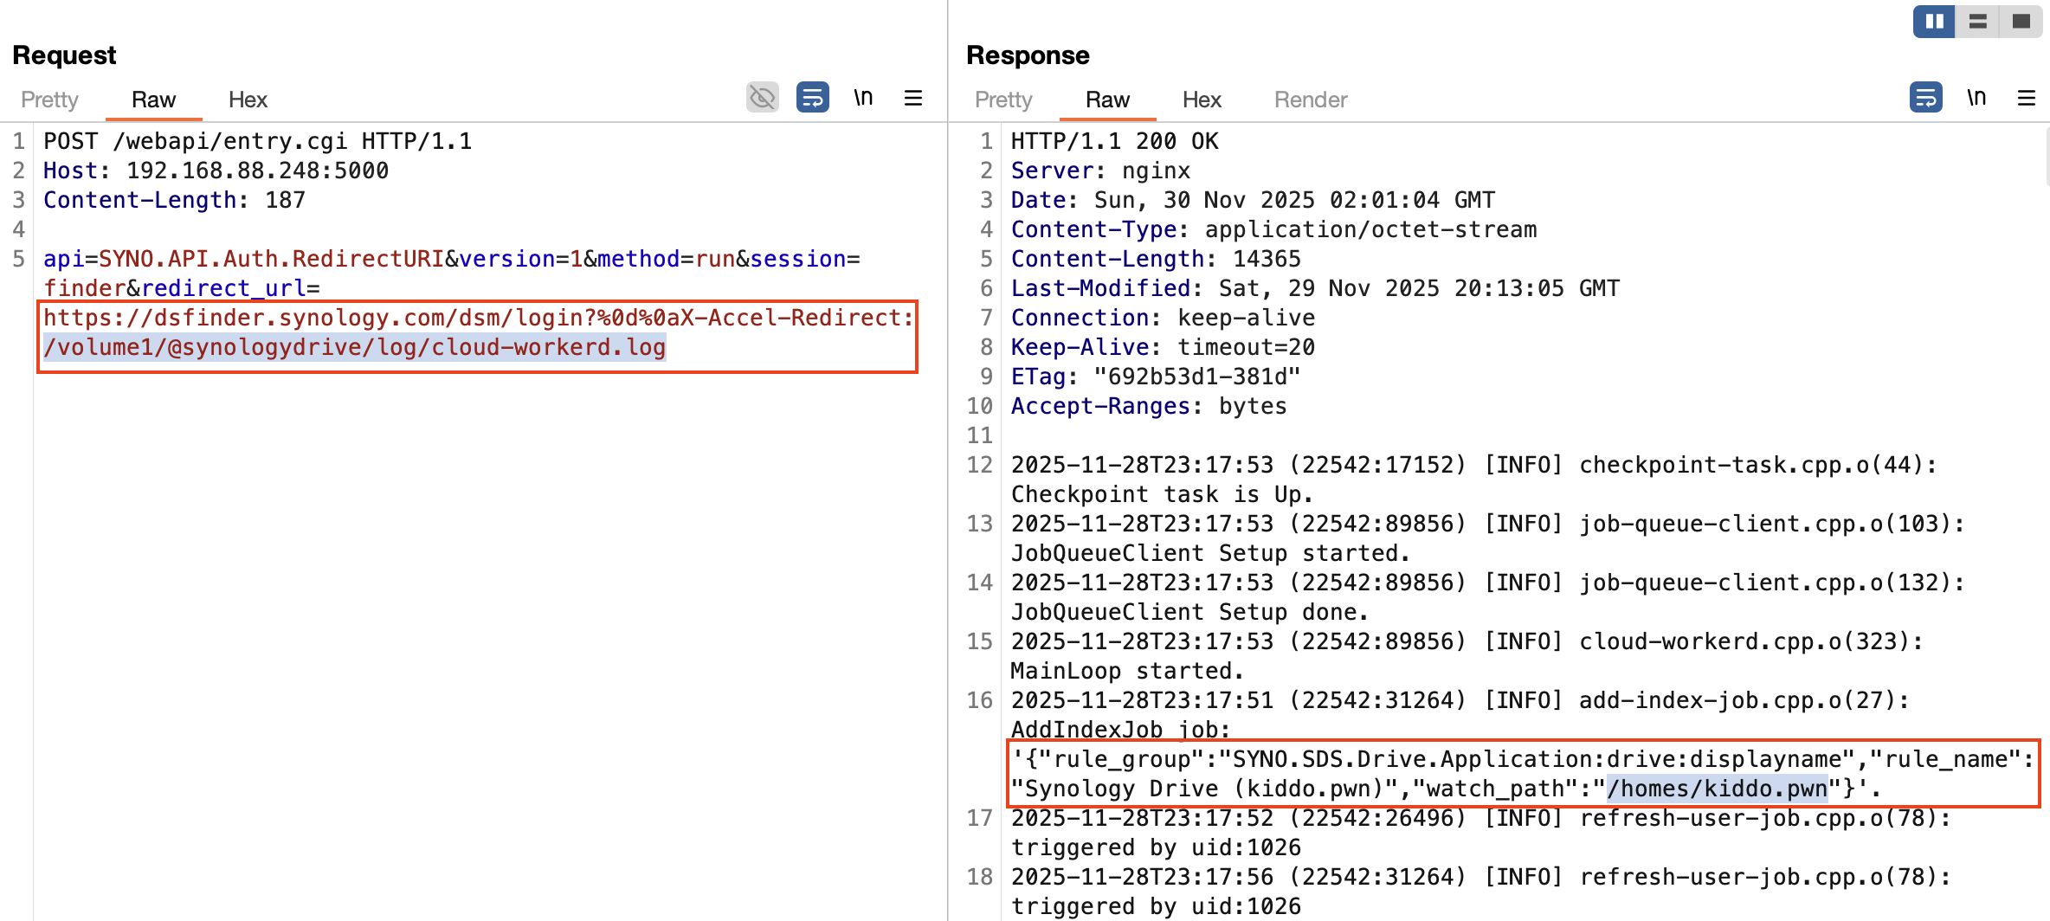
Task: Open Request panel hamburger options menu
Action: tap(913, 98)
